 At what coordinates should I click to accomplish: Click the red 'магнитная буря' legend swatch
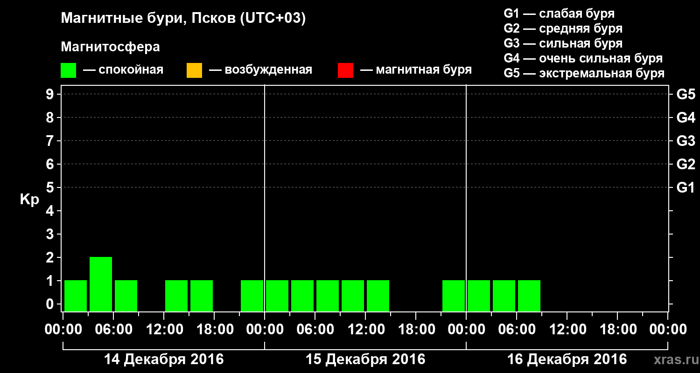345,70
